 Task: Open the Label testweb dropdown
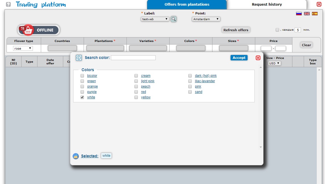155,19
